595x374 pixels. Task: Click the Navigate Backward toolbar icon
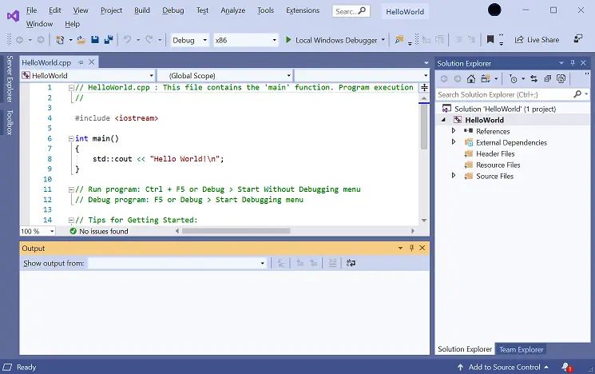pyautogui.click(x=20, y=40)
